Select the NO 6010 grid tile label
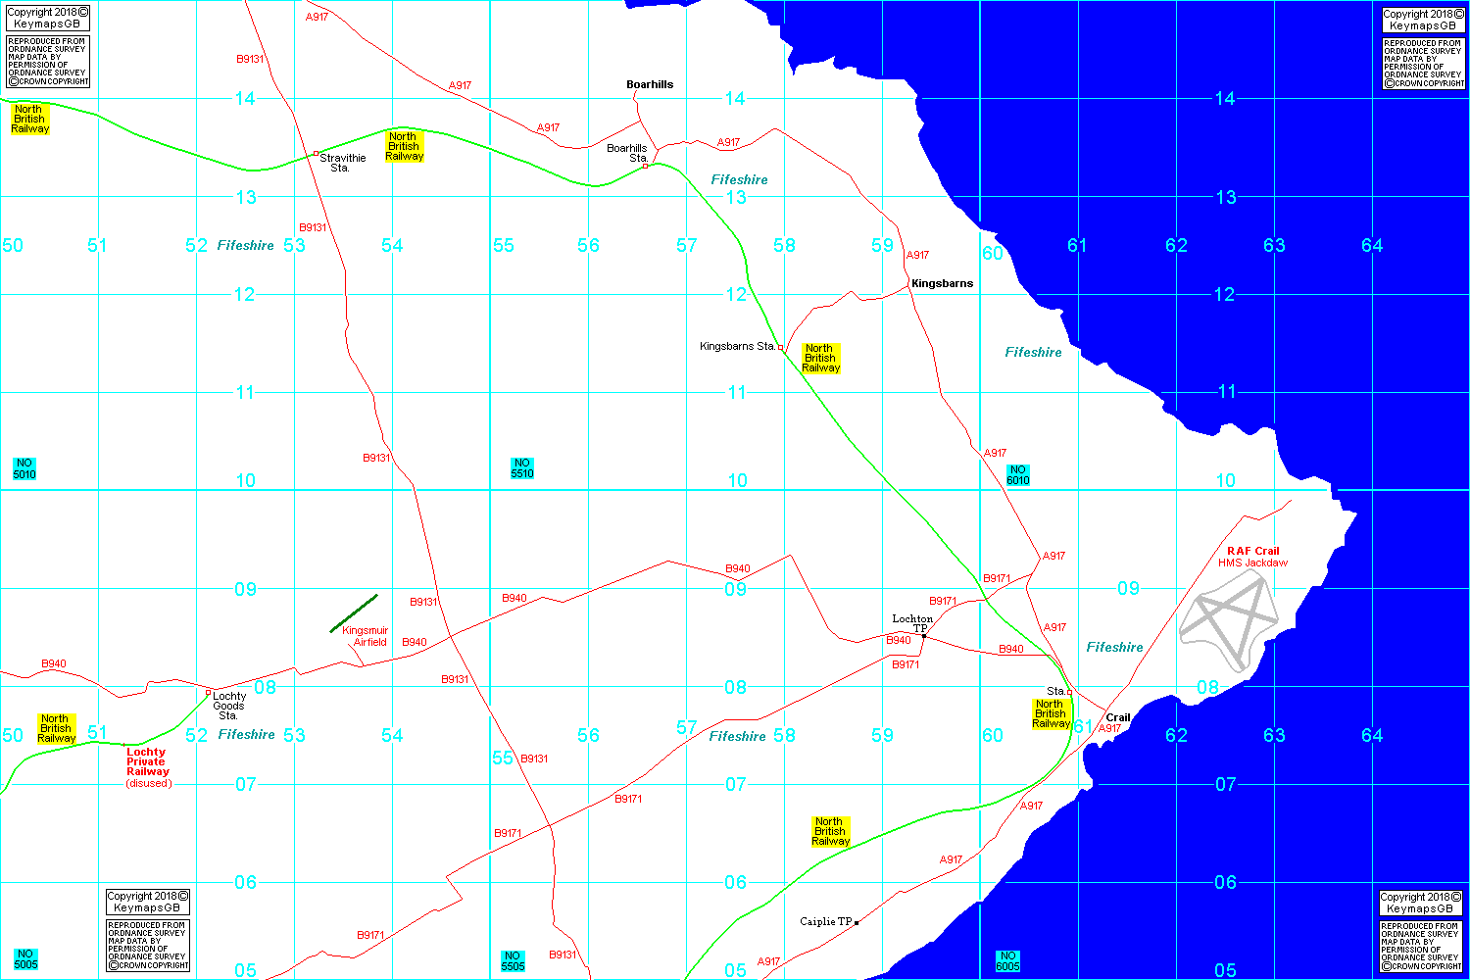Image resolution: width=1470 pixels, height=980 pixels. pyautogui.click(x=1018, y=475)
